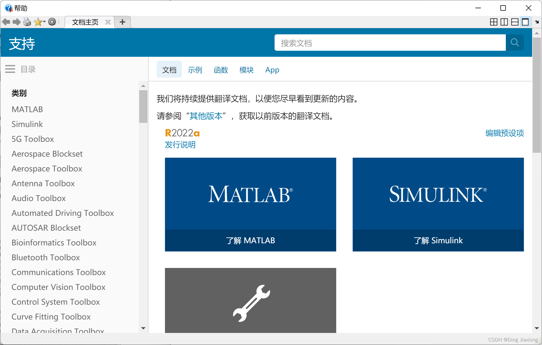Toggle the 目录 contents sidebar

[x=10, y=69]
